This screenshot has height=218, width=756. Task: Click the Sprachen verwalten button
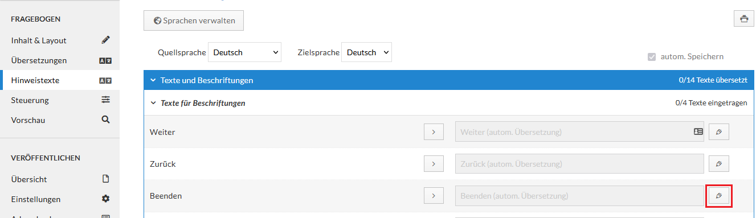(194, 20)
